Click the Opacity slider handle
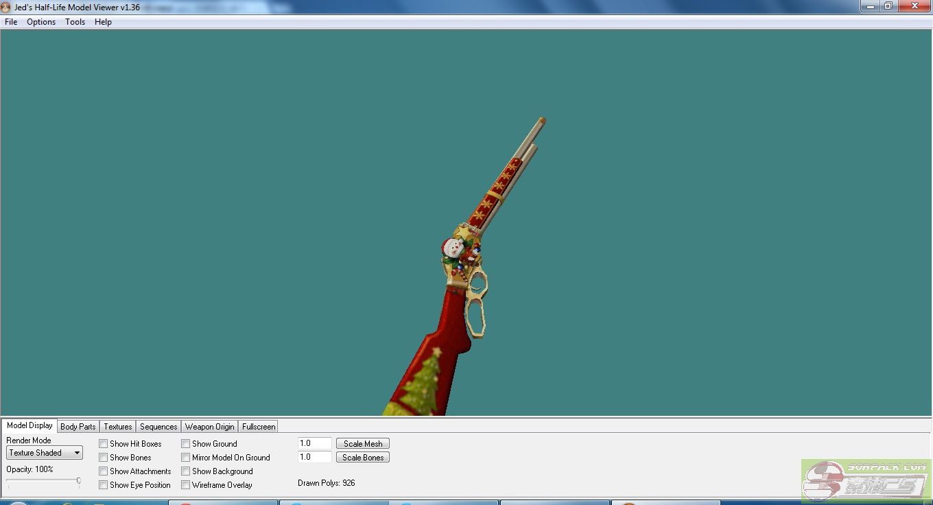The width and height of the screenshot is (933, 505). (x=79, y=481)
